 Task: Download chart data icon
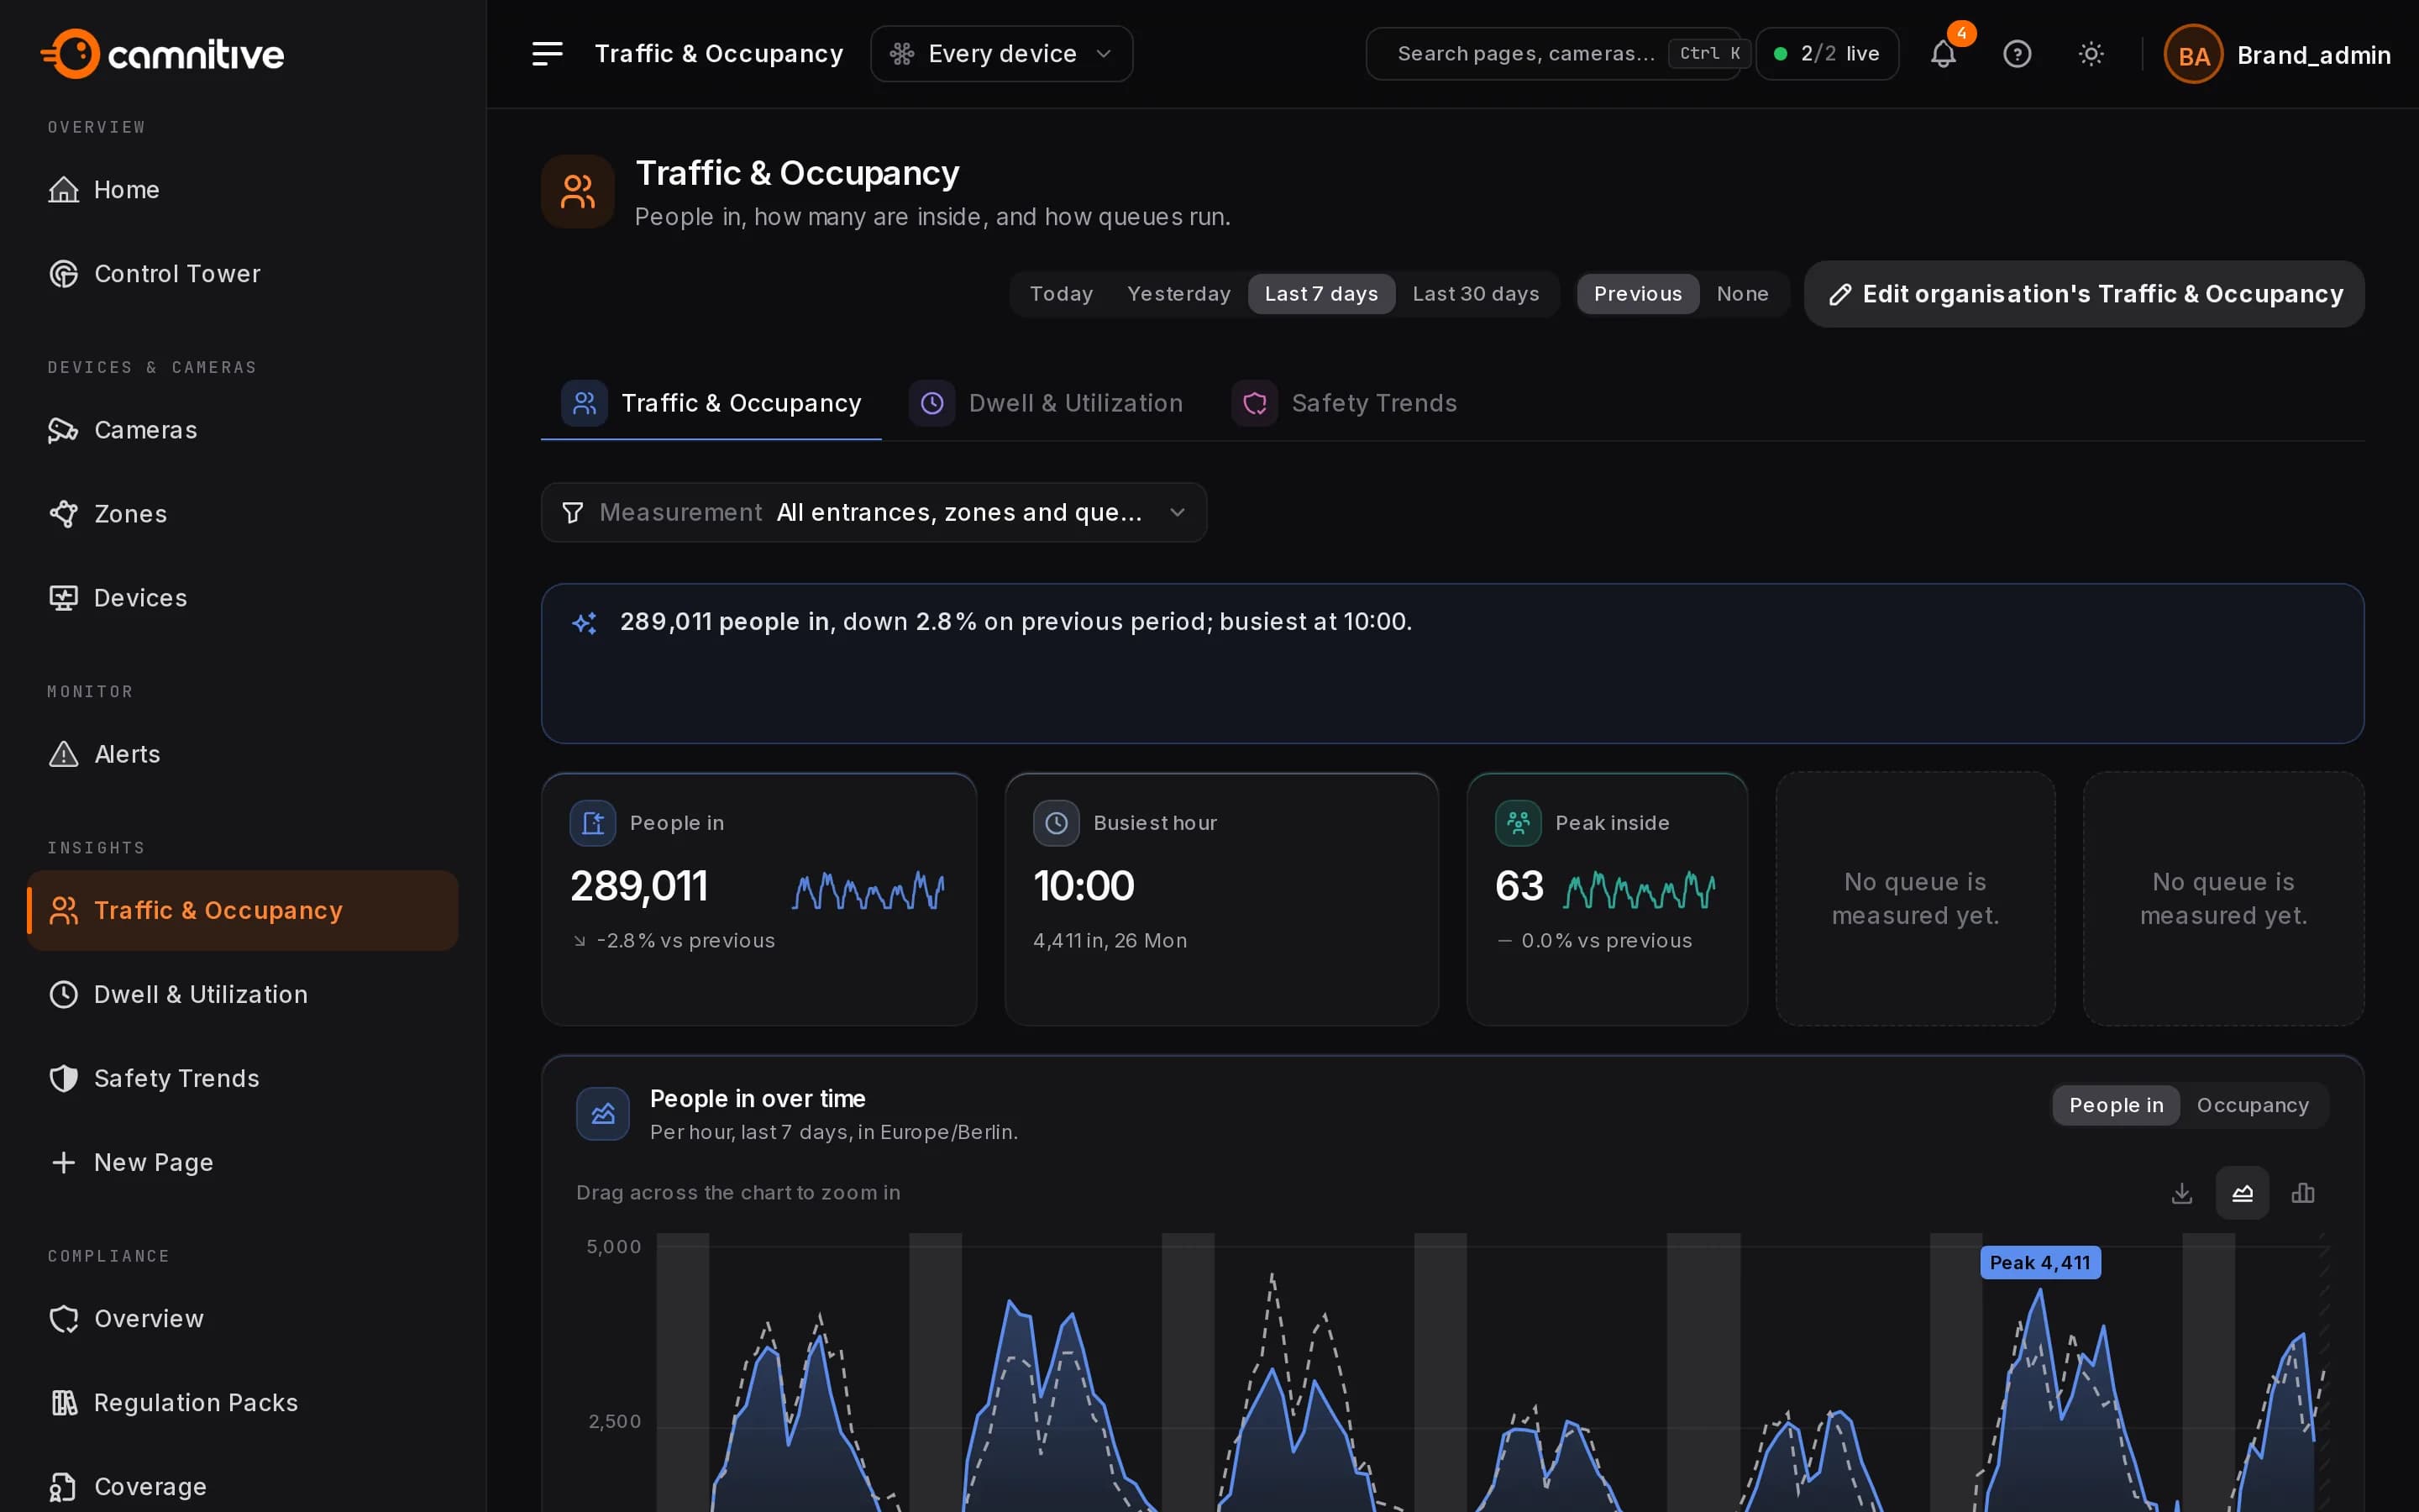pos(2182,1193)
